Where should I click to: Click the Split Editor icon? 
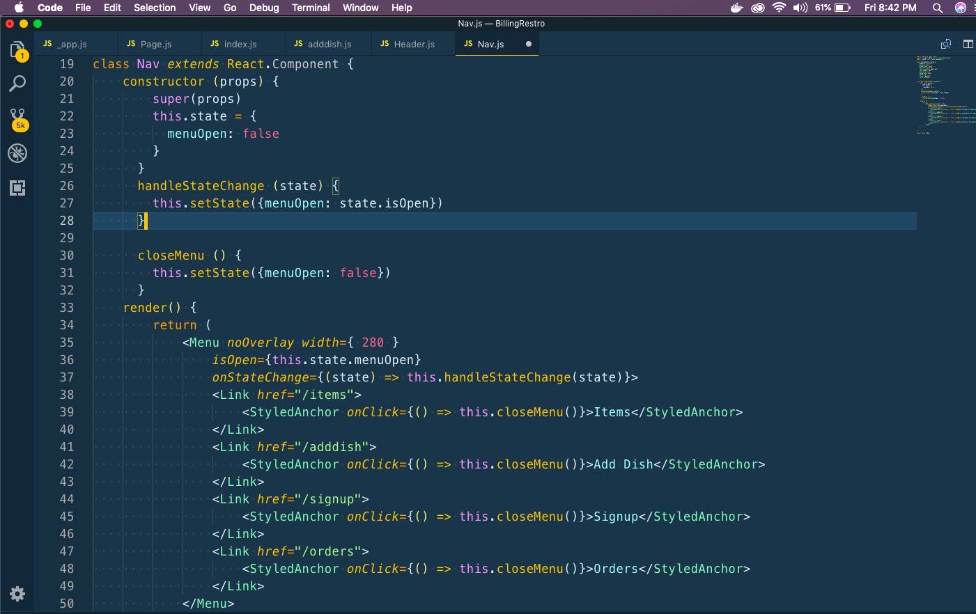968,44
